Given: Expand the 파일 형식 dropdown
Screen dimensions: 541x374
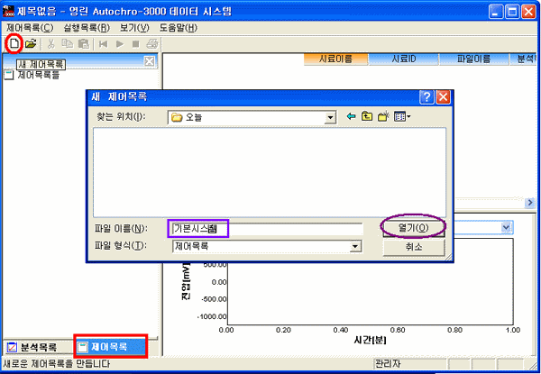Looking at the screenshot, I should point(355,246).
